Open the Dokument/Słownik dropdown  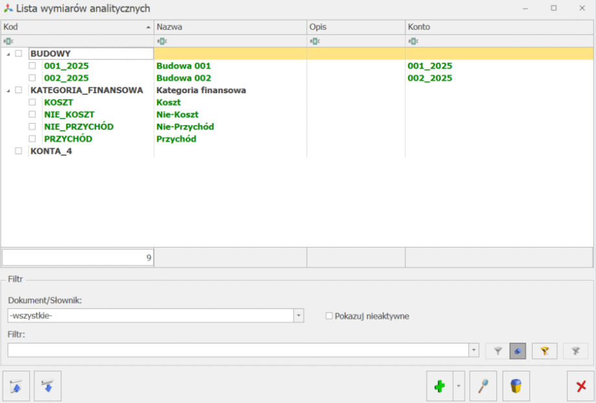299,316
